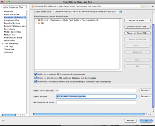
Task: Click the libs folder icon
Action: pyautogui.click(x=39, y=23)
